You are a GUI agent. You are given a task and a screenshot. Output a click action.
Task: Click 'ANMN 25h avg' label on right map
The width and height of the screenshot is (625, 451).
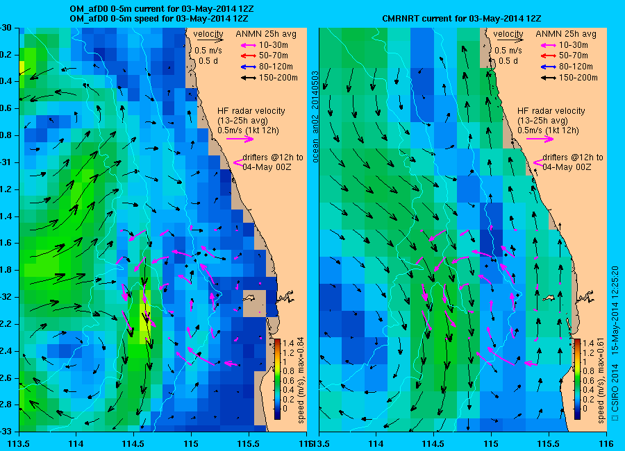566,34
